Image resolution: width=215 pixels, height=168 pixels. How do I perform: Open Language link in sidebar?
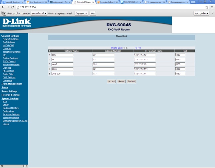click(8, 80)
